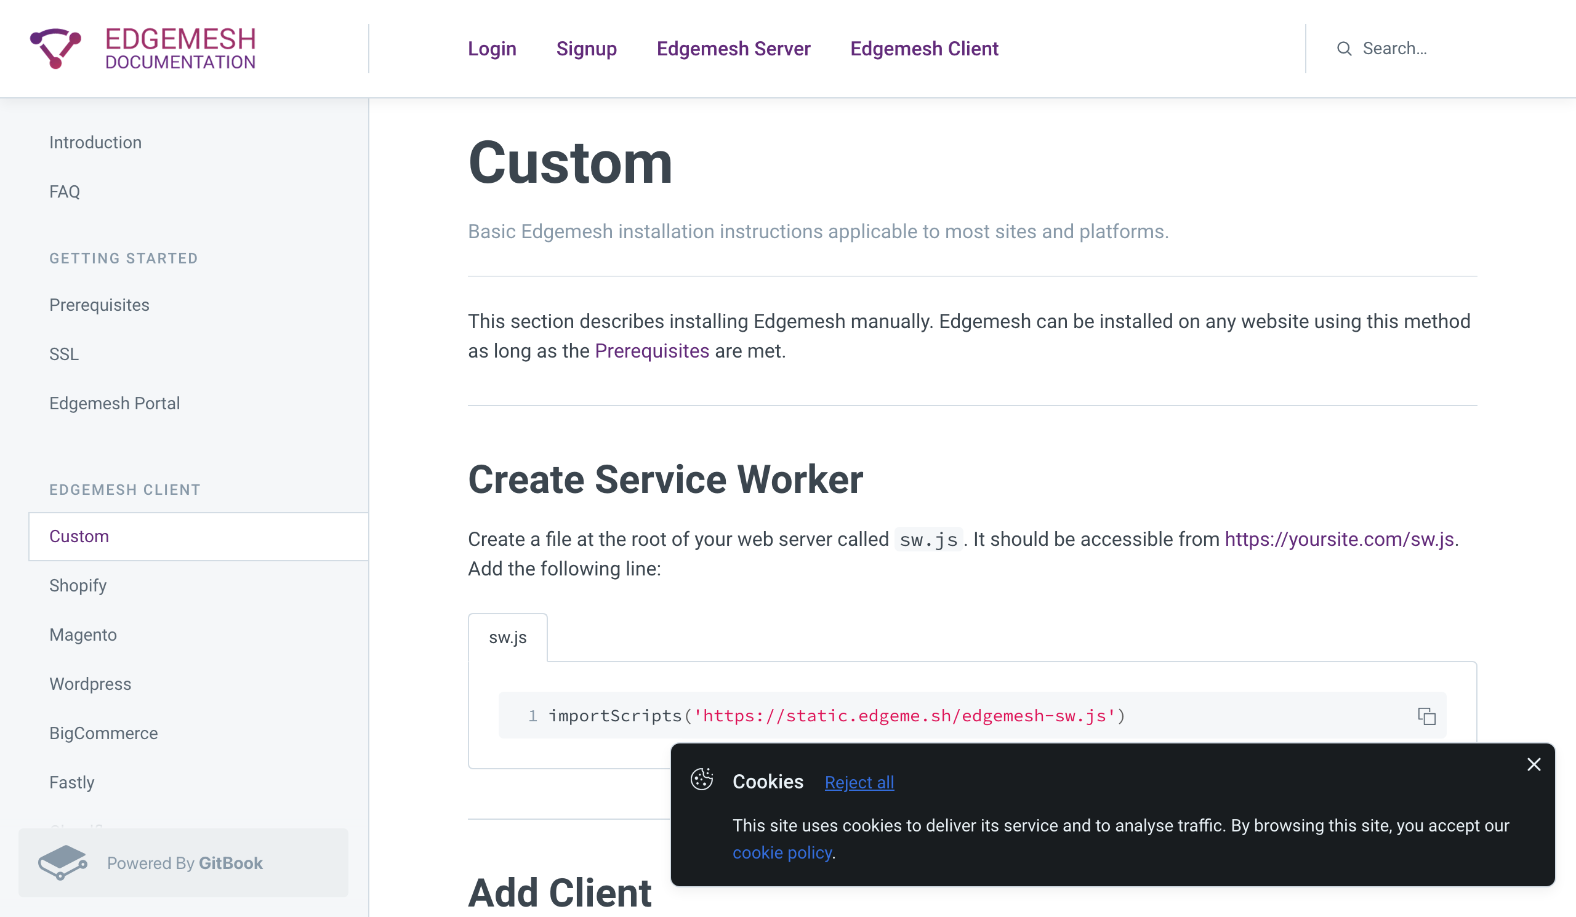Select the sw.js code tab
This screenshot has height=917, width=1576.
[x=508, y=637]
